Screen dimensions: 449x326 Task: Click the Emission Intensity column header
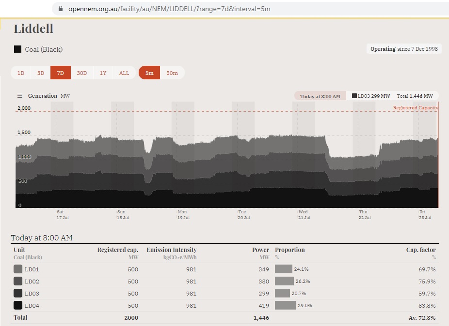[x=172, y=250]
